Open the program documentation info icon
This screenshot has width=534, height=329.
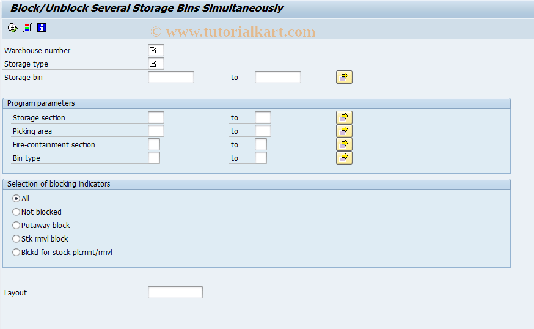(x=42, y=28)
